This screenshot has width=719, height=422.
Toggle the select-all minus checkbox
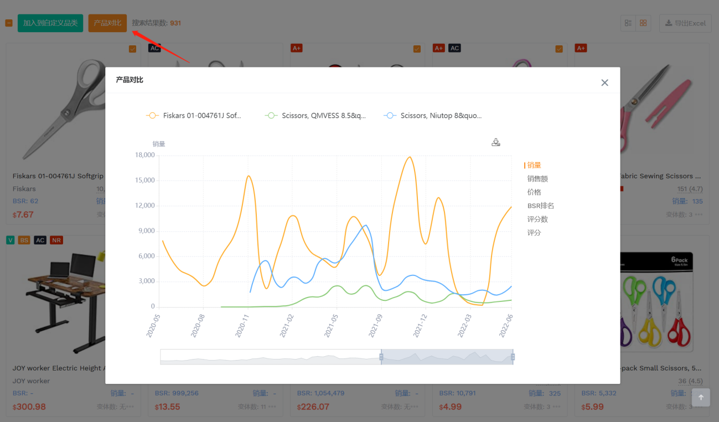[9, 23]
